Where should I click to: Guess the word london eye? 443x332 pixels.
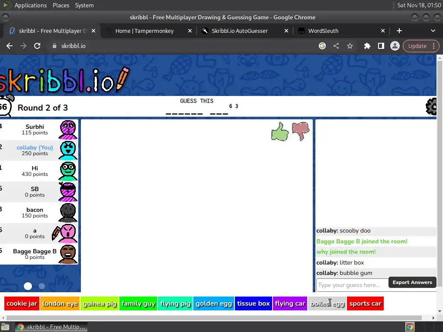click(60, 303)
